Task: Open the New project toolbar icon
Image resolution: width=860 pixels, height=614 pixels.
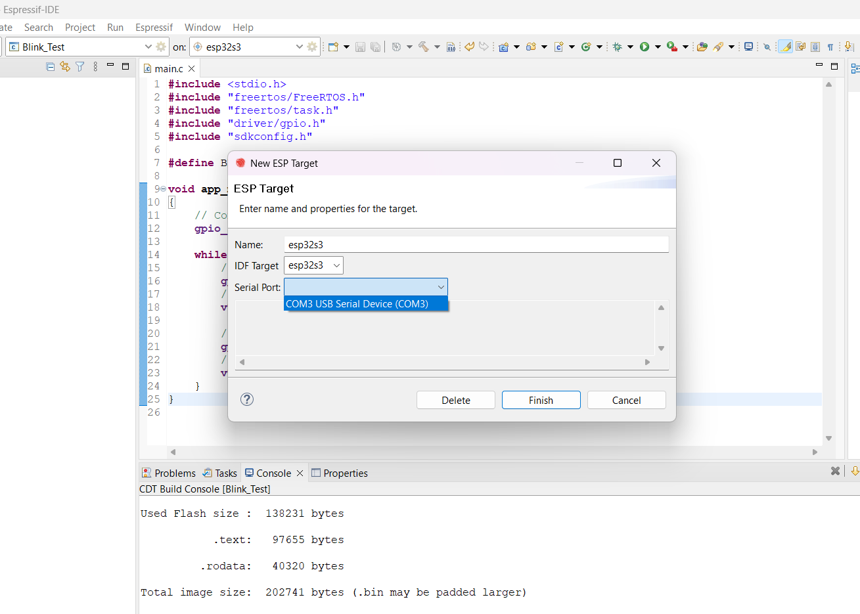Action: [333, 47]
